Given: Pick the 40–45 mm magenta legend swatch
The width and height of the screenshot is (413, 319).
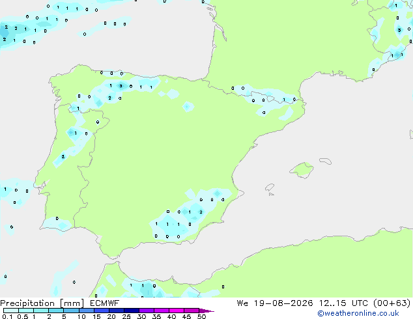Looking at the screenshot, I should (177, 311).
